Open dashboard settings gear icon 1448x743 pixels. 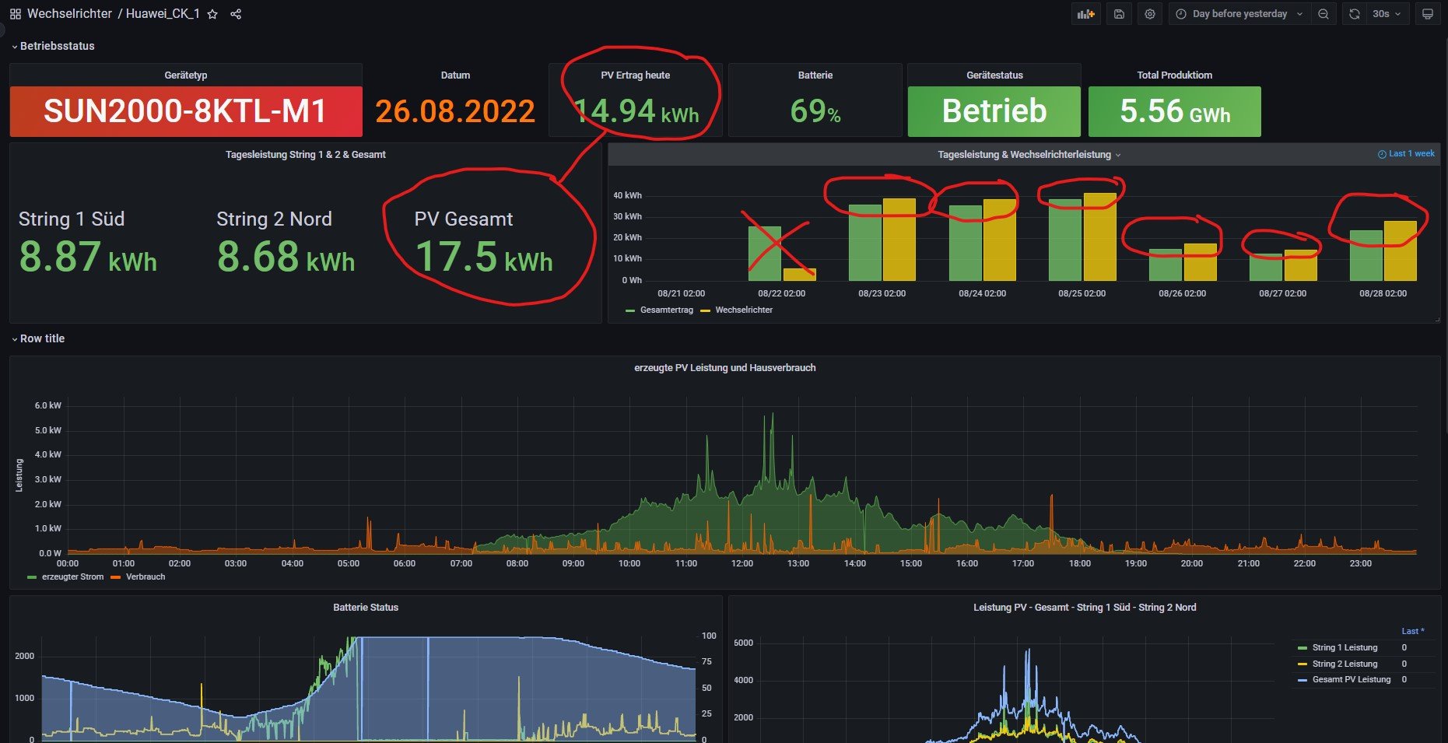[x=1150, y=14]
